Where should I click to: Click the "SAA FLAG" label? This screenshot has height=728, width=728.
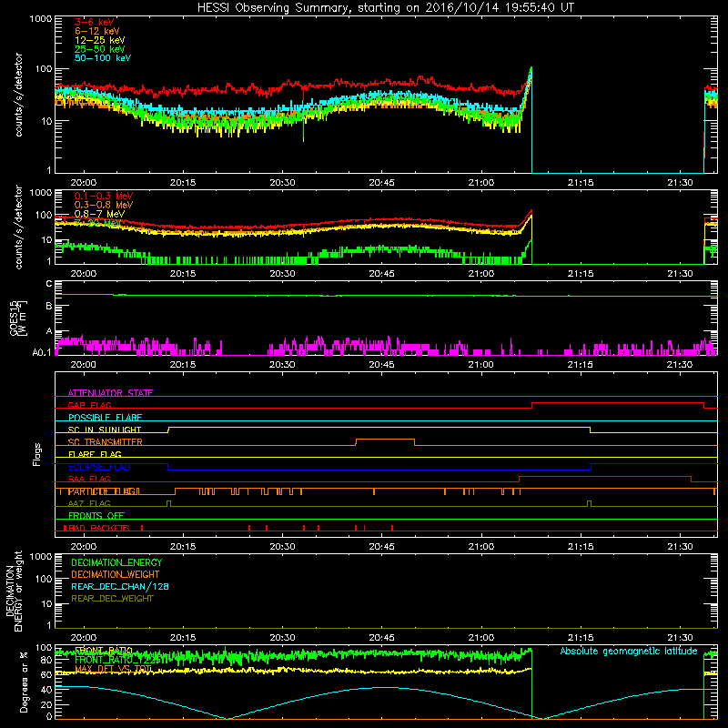pos(89,479)
